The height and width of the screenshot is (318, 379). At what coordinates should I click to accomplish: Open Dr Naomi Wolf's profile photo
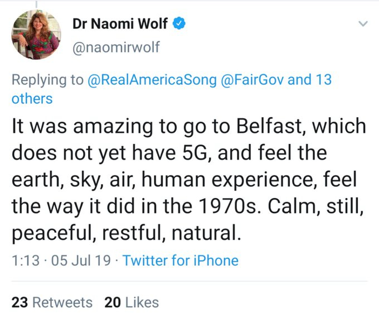[x=36, y=36]
